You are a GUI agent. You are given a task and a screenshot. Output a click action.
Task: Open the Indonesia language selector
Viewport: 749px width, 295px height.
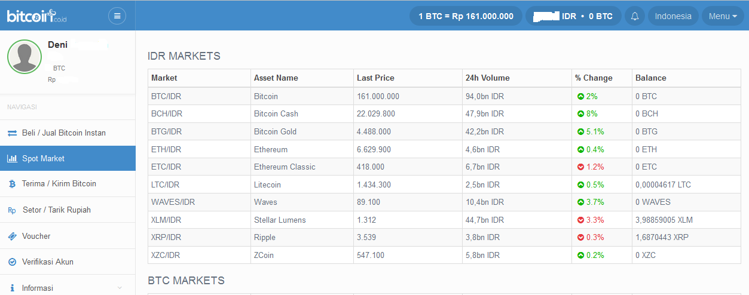673,16
